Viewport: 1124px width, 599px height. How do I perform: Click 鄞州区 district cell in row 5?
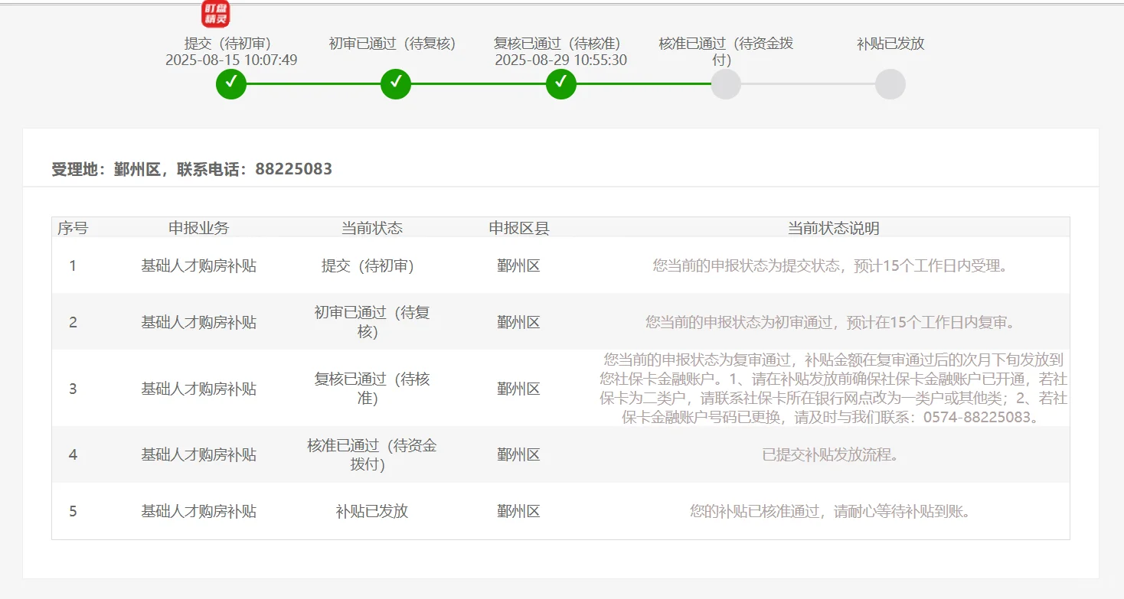(519, 511)
